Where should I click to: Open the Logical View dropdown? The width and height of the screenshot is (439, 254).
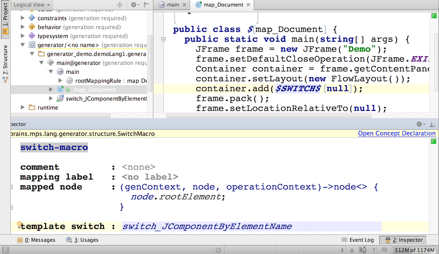[32, 5]
